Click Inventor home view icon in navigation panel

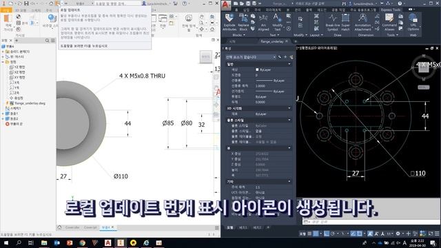click(x=212, y=29)
